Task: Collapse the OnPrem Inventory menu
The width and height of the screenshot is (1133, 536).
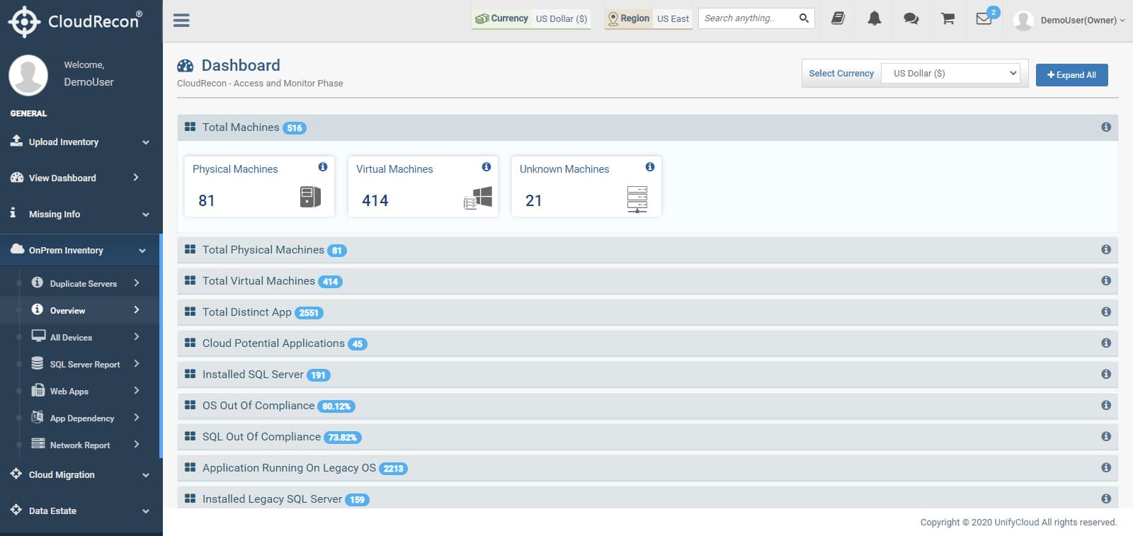Action: coord(81,250)
